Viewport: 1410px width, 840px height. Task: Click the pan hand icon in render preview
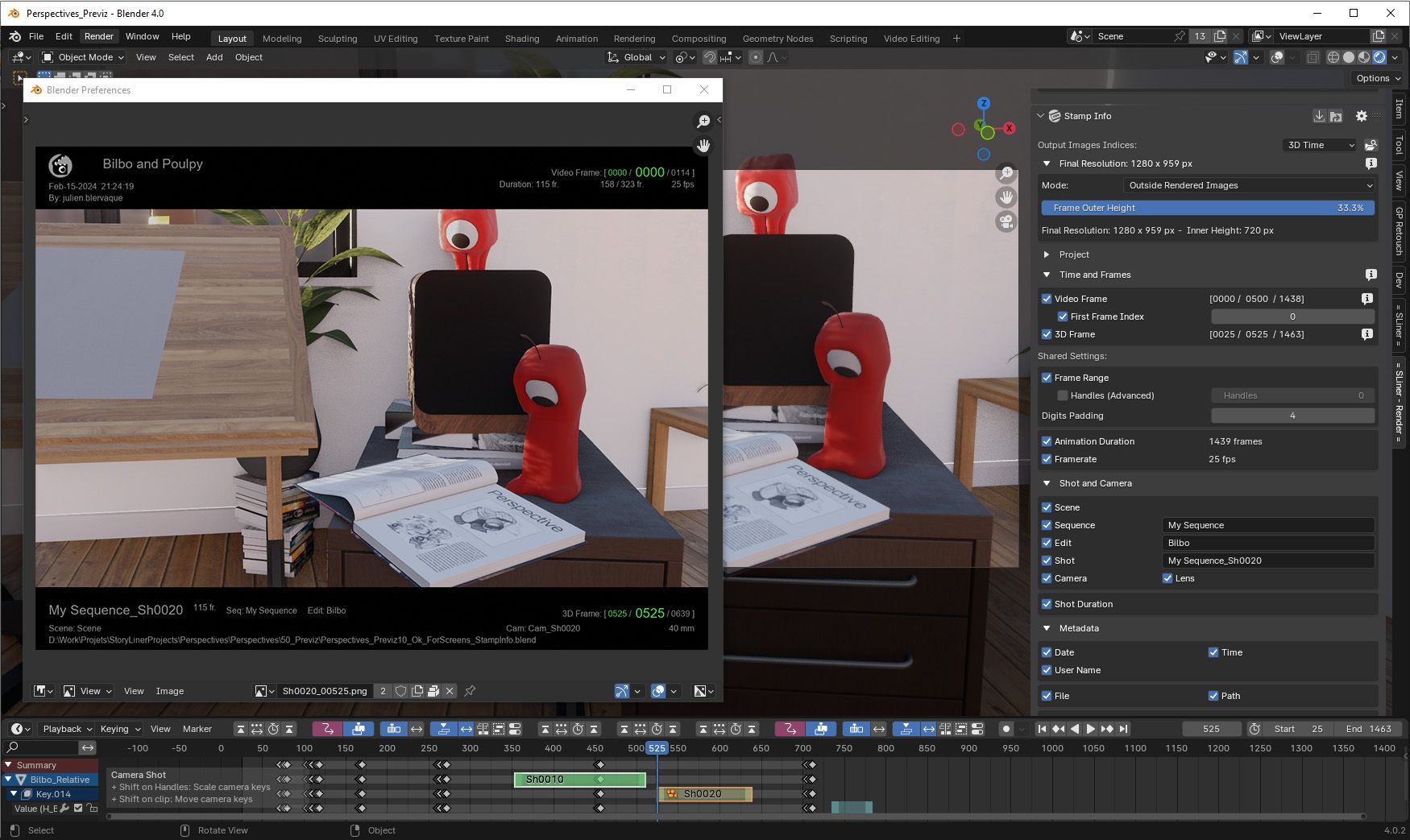[703, 146]
